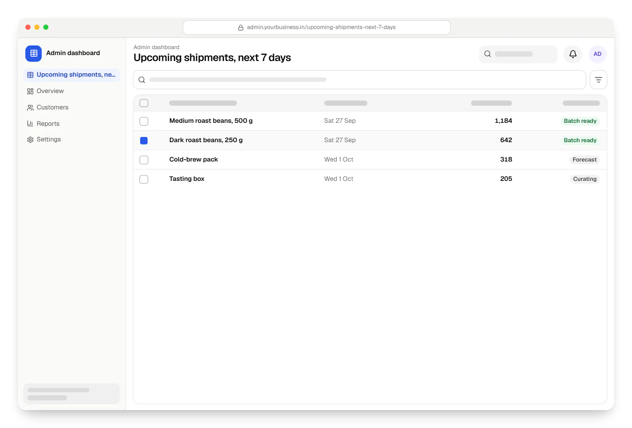
Task: Click the Overview grid icon
Action: 30,91
